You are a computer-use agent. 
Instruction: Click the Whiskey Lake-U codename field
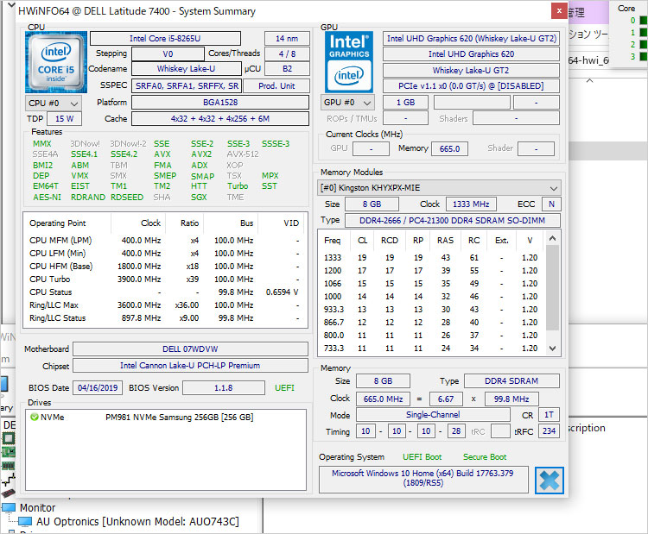187,68
